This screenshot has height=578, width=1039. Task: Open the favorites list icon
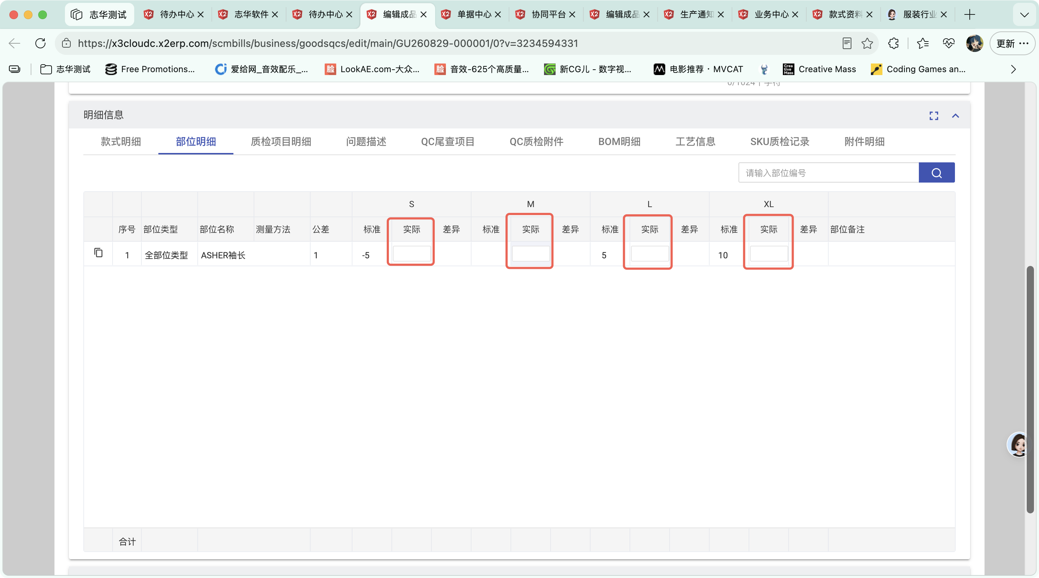tap(922, 43)
